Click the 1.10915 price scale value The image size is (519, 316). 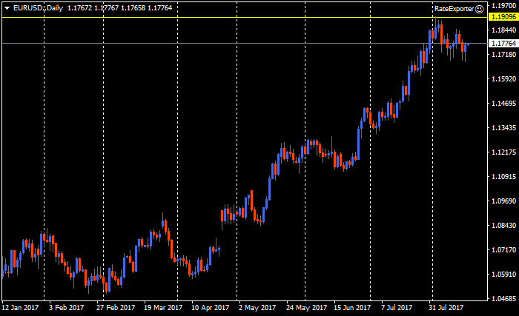click(x=503, y=177)
